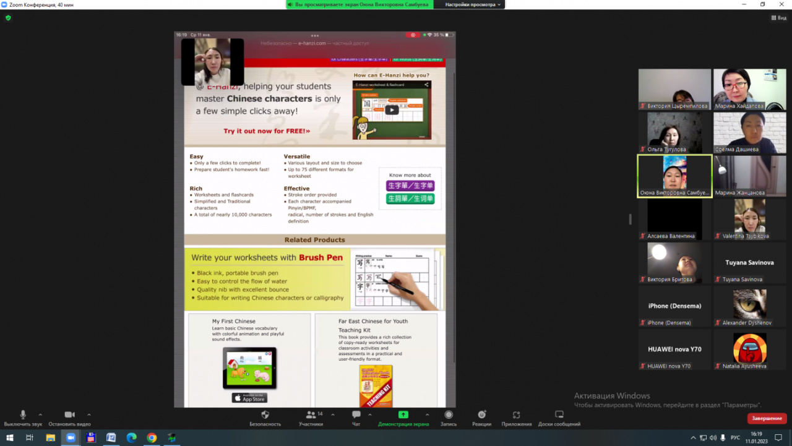The width and height of the screenshot is (792, 446).
Task: Start recording with Запись icon
Action: coord(449,415)
